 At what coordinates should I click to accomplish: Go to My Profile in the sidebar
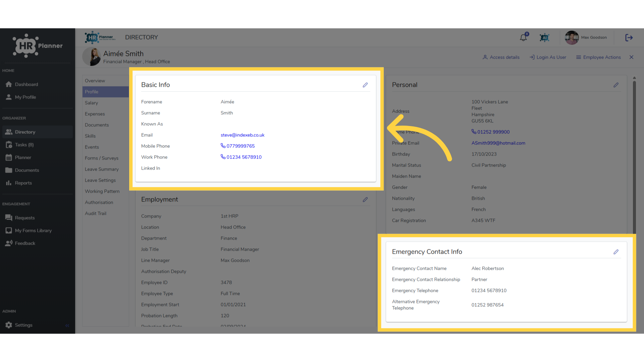(37, 97)
